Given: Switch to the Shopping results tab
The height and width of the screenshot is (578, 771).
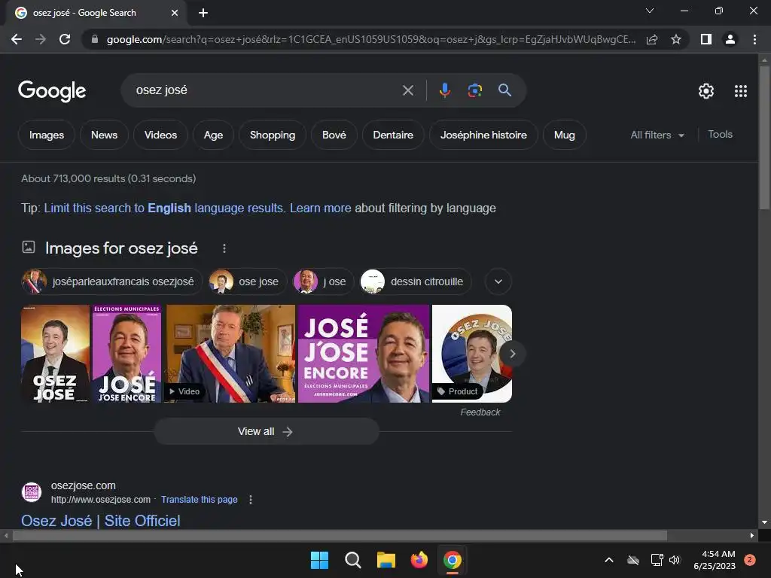Looking at the screenshot, I should (x=273, y=135).
